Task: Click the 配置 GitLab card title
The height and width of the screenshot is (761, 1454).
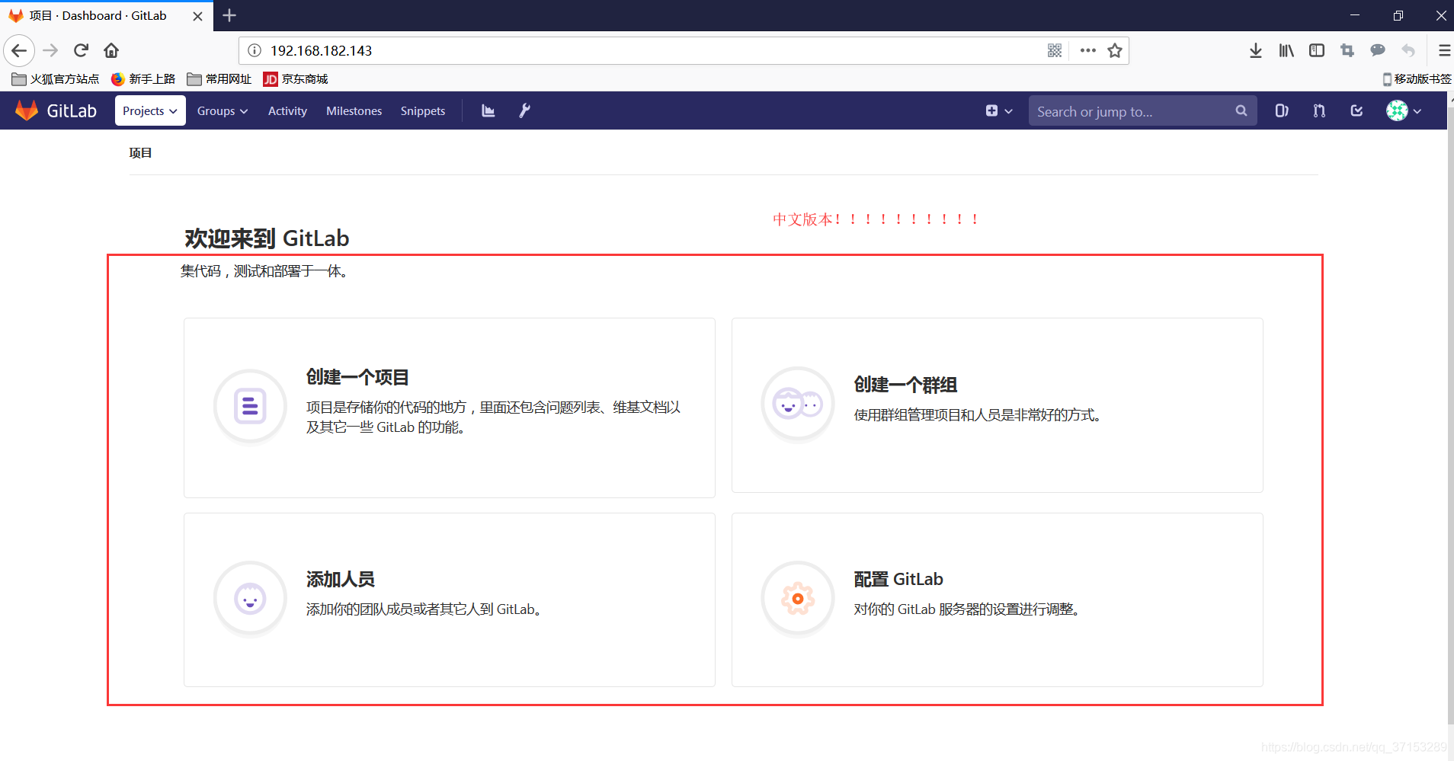Action: tap(898, 579)
